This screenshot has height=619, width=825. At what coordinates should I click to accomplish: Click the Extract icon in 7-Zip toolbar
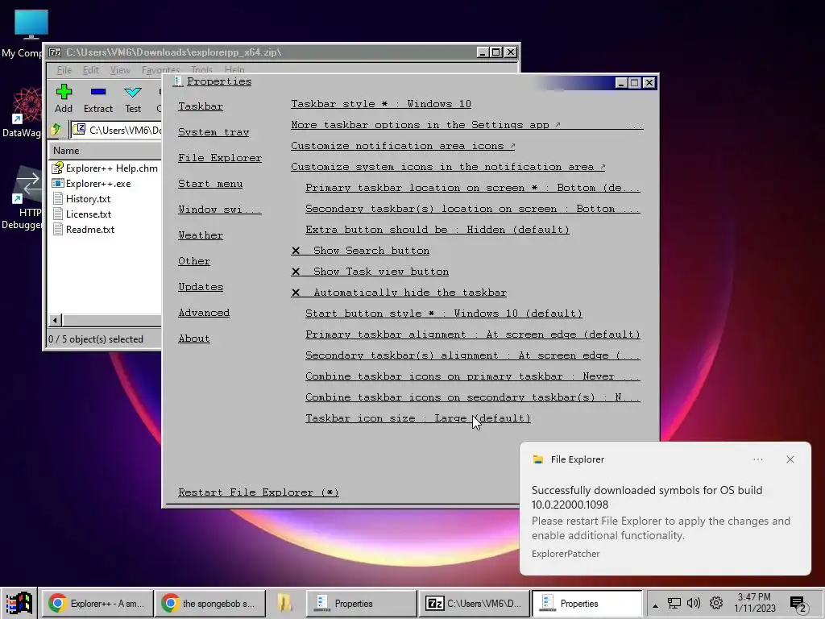97,98
